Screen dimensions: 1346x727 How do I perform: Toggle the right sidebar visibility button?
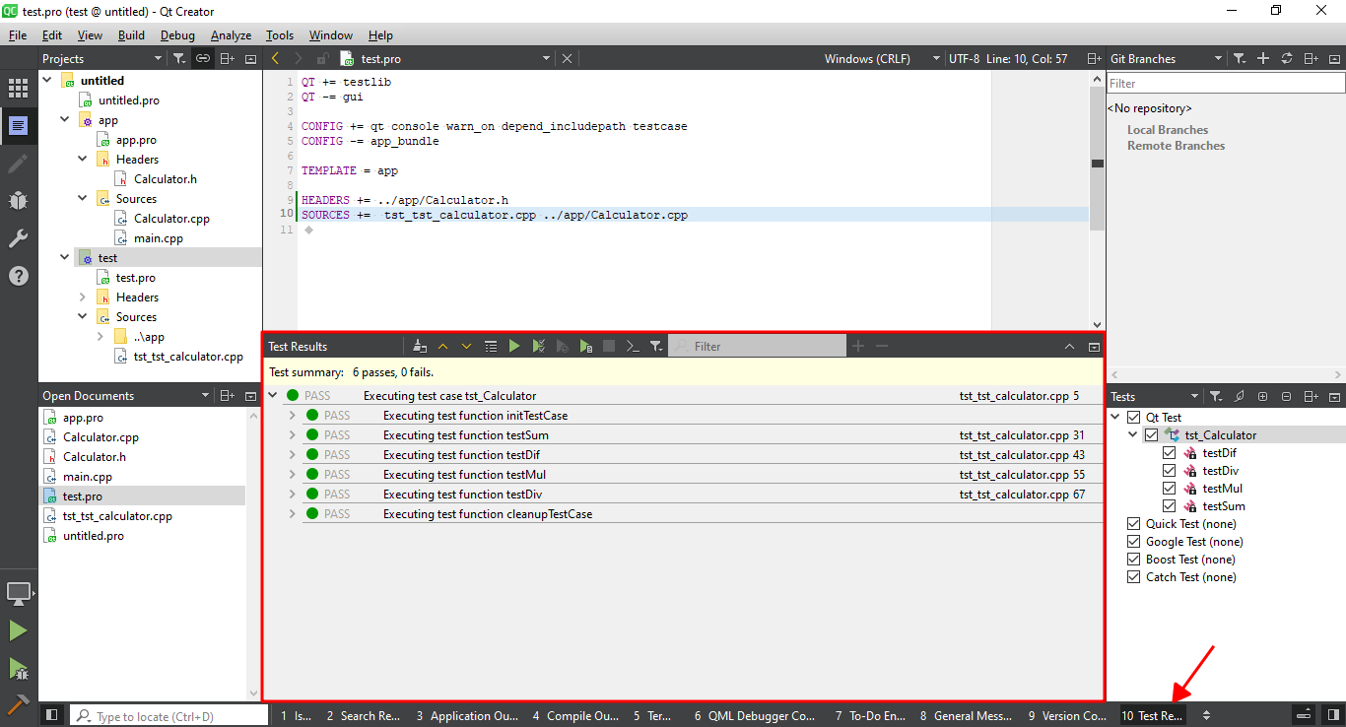coord(1332,715)
